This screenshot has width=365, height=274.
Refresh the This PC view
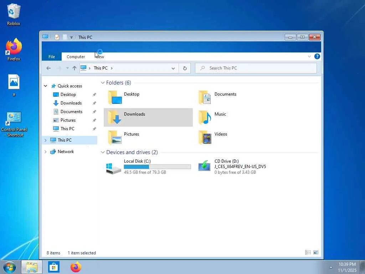185,68
